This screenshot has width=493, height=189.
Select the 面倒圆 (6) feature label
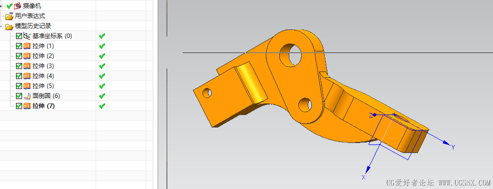tap(46, 96)
